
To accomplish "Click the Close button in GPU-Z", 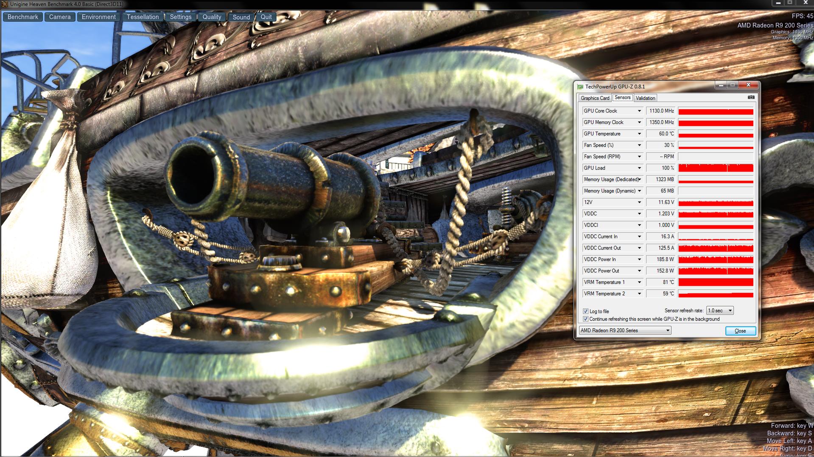I will point(740,331).
